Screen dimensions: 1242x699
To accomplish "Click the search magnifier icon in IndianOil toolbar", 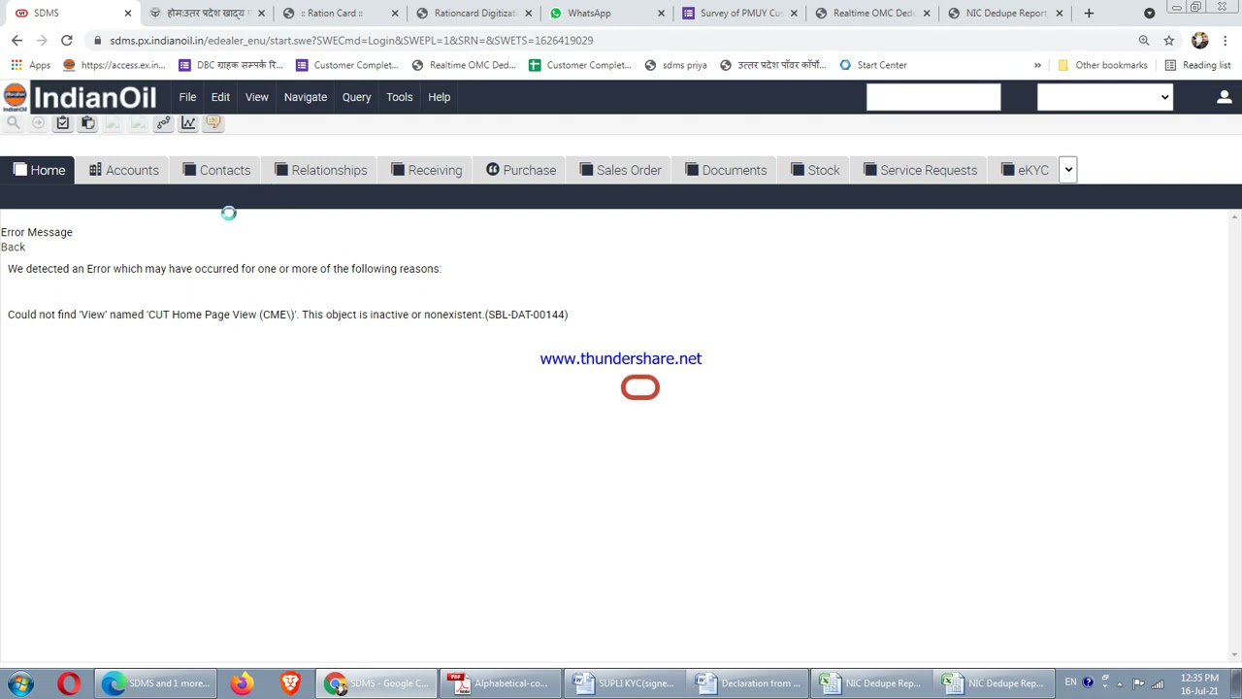I will [x=14, y=123].
